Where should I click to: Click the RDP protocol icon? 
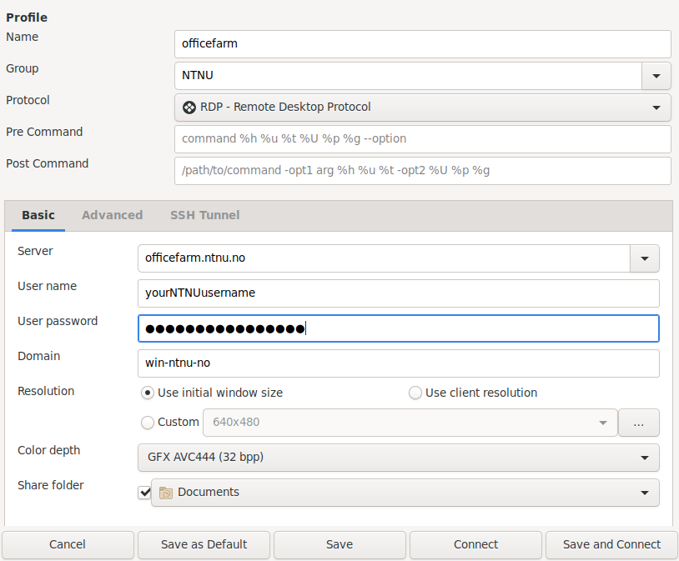[189, 107]
